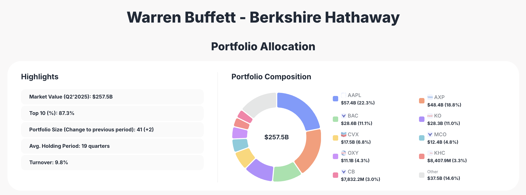Click the CB ticker logo icon
The width and height of the screenshot is (526, 195).
tap(344, 172)
